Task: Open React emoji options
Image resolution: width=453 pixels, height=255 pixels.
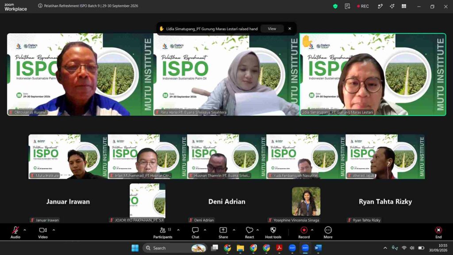Action: click(250, 233)
